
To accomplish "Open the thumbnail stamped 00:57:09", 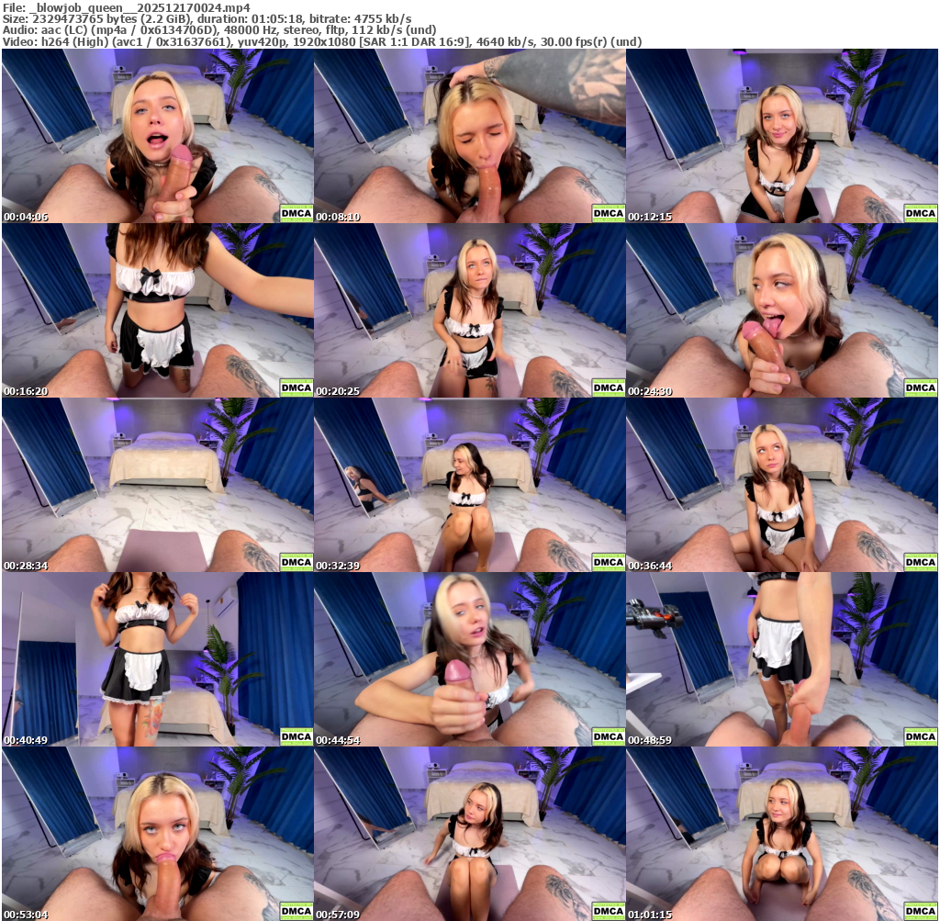I will (x=470, y=834).
